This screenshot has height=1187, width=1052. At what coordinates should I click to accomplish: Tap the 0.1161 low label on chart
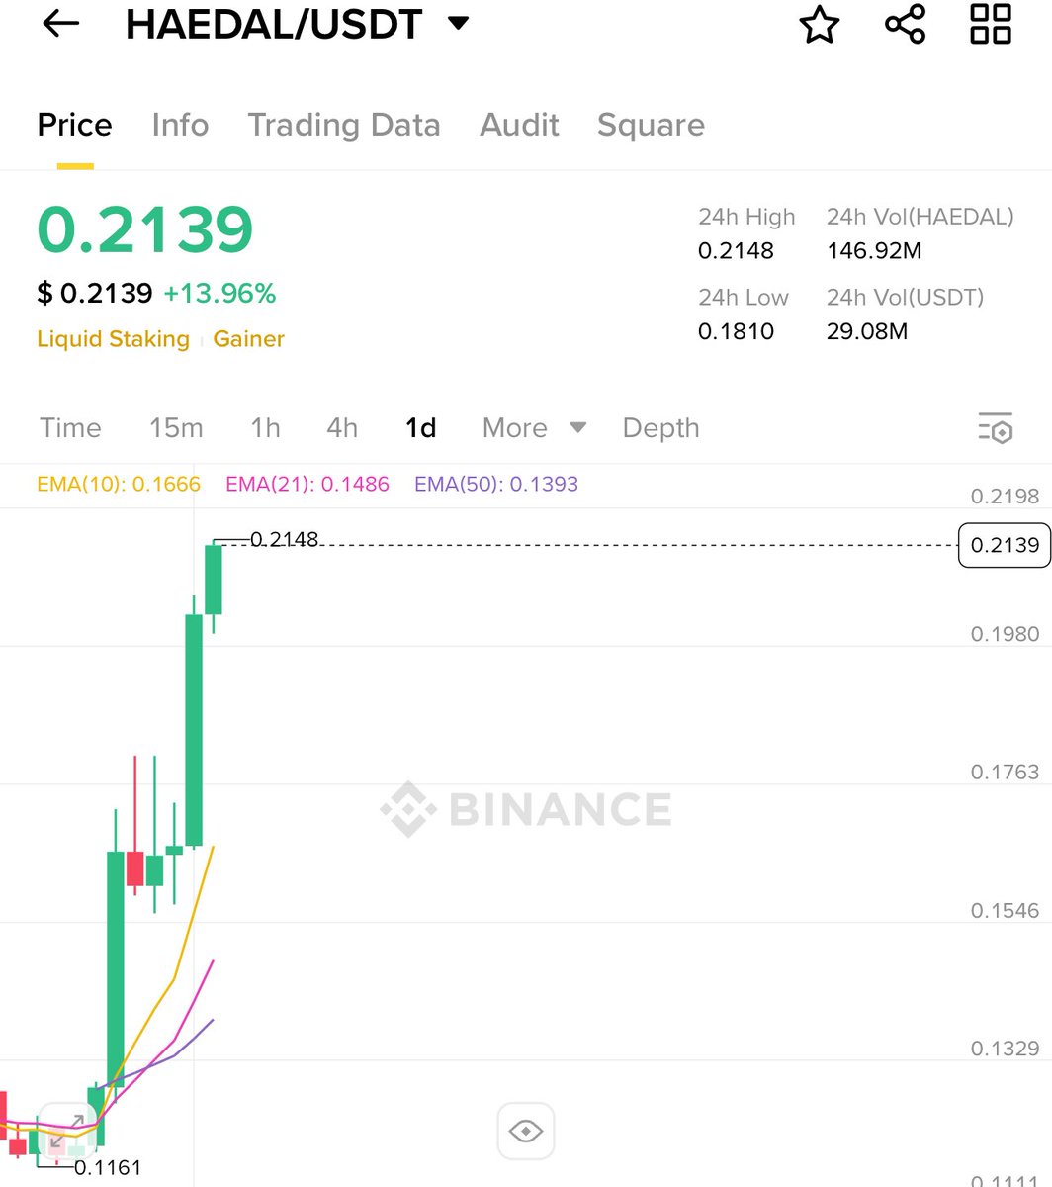tap(108, 1168)
